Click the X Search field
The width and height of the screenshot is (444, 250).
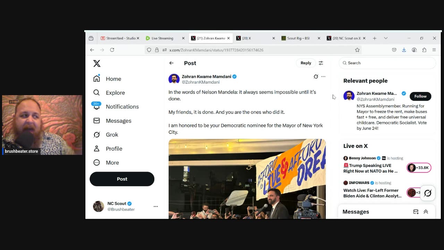click(x=387, y=63)
